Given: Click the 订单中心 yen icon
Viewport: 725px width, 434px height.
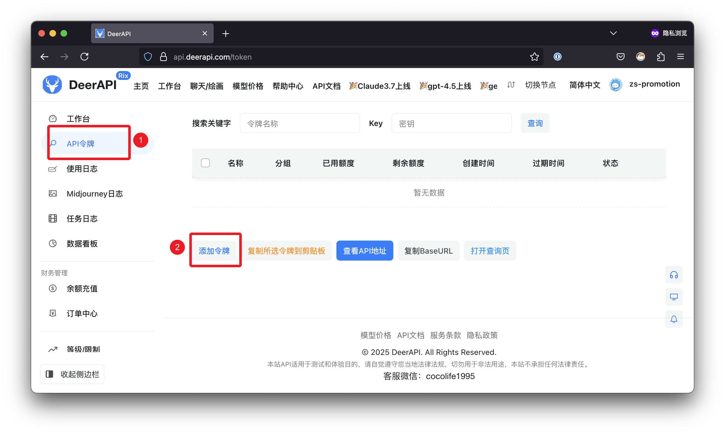Looking at the screenshot, I should click(x=53, y=314).
